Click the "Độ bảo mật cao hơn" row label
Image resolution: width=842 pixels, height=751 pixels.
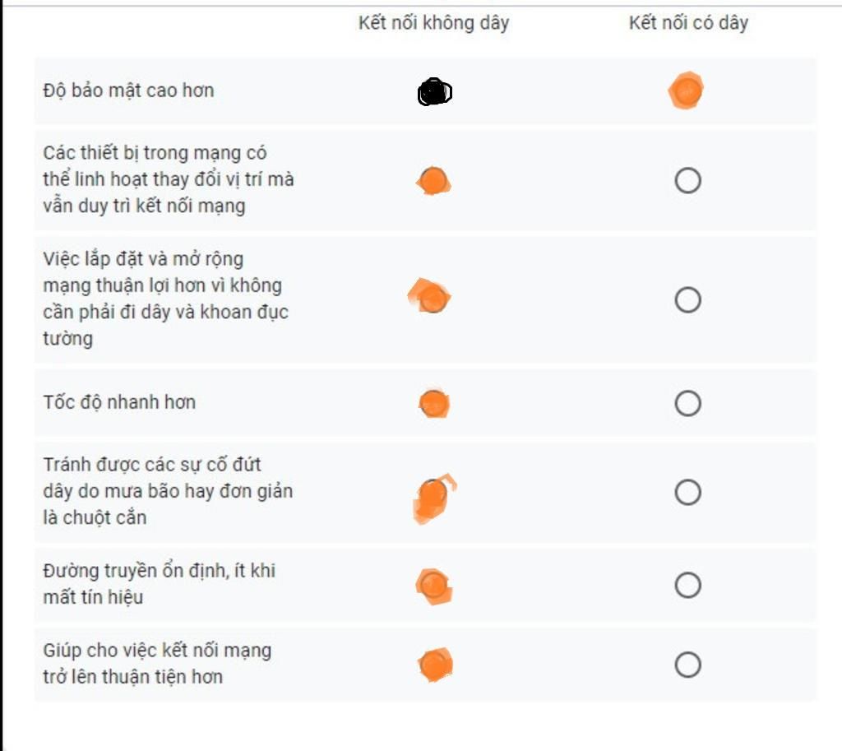[129, 90]
